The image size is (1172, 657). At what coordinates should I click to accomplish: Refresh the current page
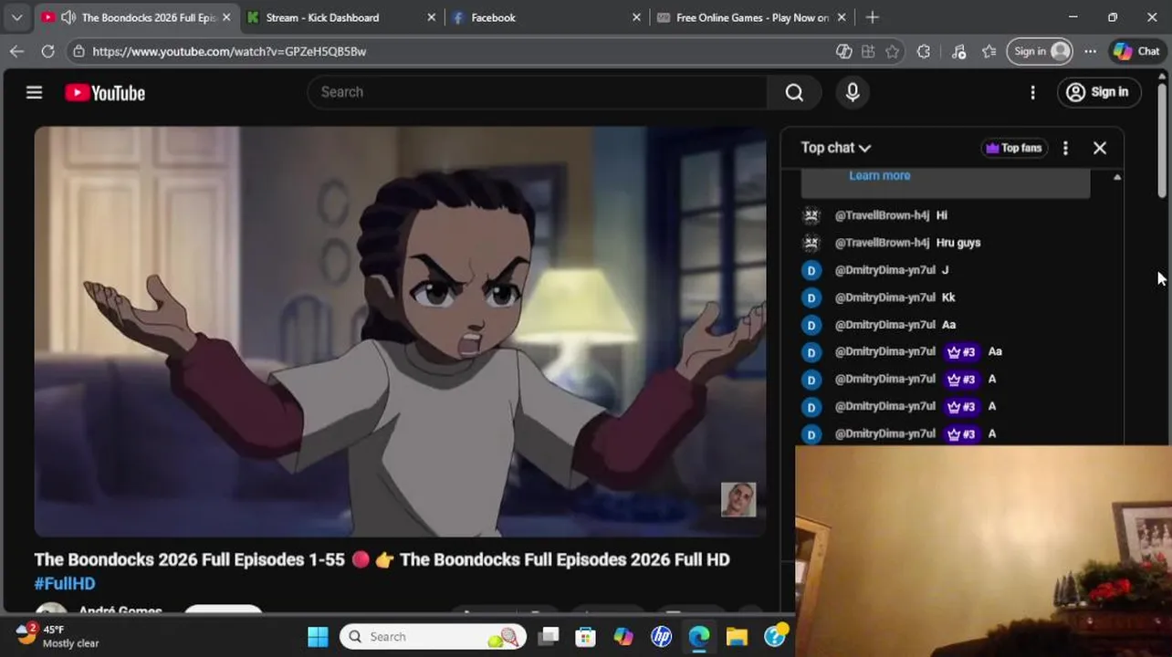(47, 51)
